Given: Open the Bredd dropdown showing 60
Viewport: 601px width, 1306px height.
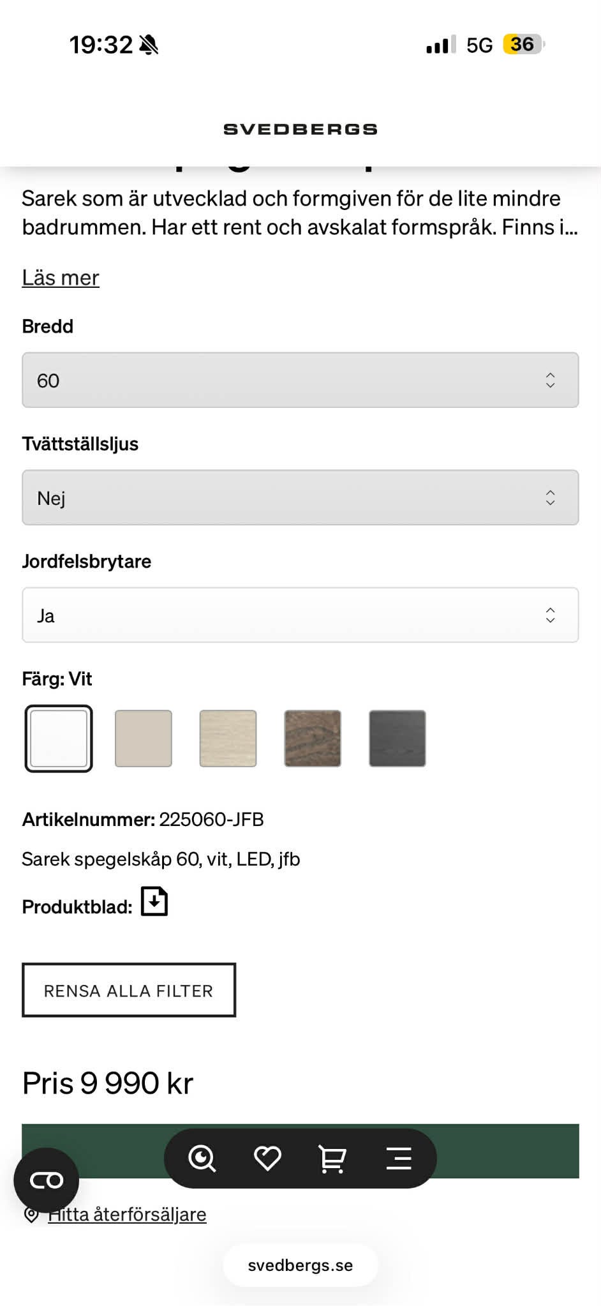Looking at the screenshot, I should 300,380.
